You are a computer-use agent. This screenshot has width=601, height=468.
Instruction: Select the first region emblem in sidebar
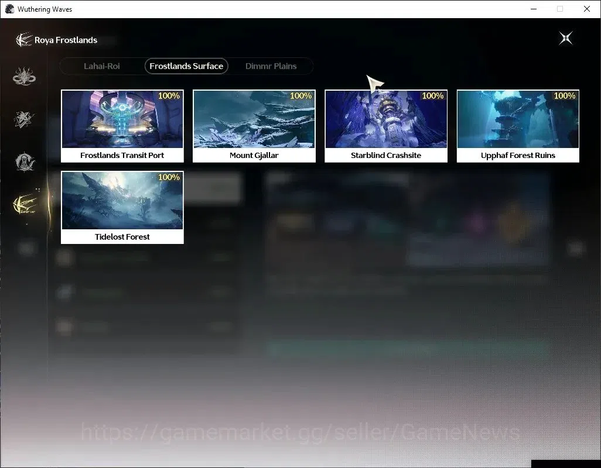tap(24, 76)
